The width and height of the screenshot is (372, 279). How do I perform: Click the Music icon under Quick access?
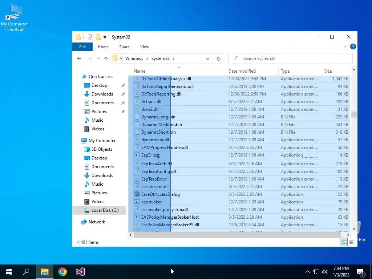point(87,120)
